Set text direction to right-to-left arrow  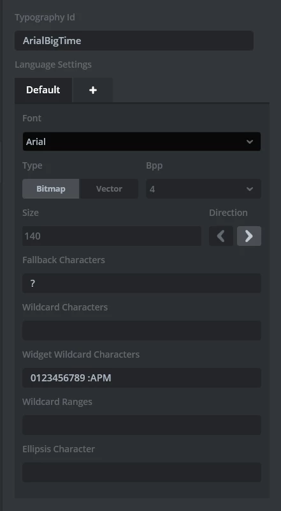click(x=221, y=236)
